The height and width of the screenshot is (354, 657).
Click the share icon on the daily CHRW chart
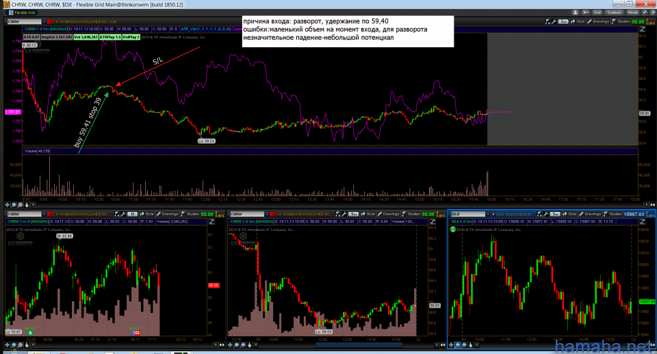click(116, 214)
